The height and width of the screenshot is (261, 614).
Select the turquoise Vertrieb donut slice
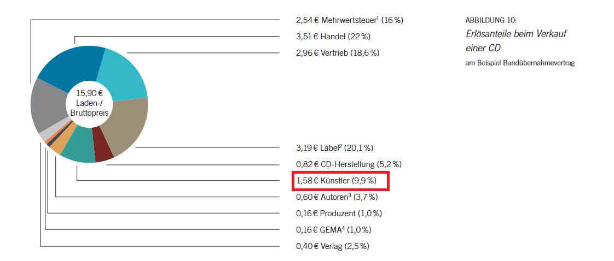pos(122,74)
